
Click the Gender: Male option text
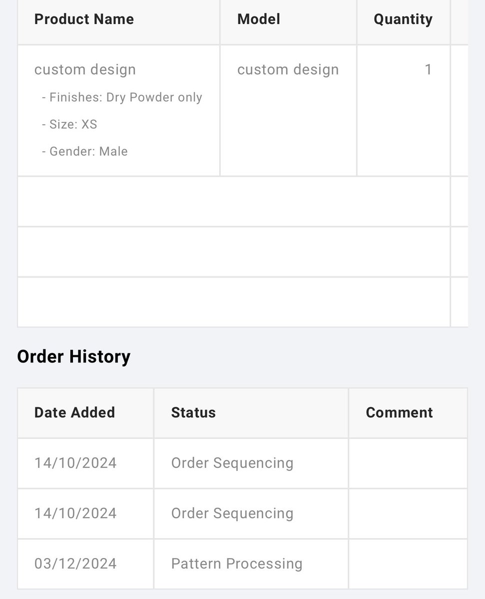click(x=85, y=151)
